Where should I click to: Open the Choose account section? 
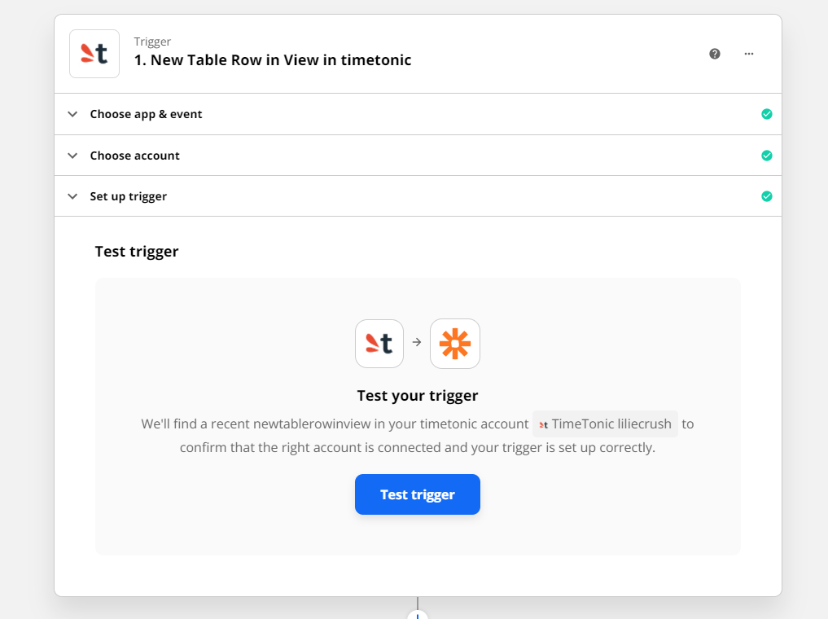tap(134, 156)
